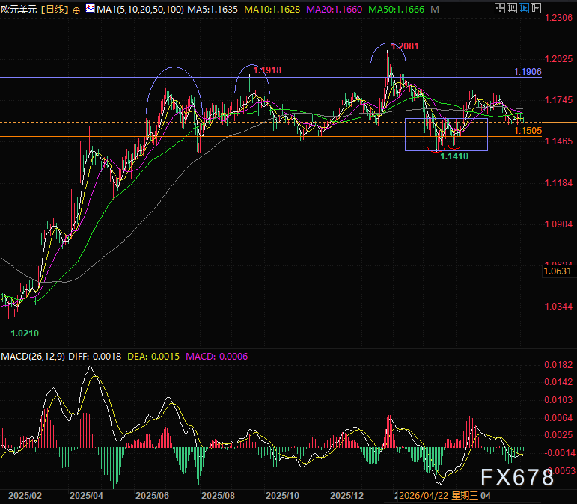The height and width of the screenshot is (504, 577).
Task: Click the 1.1918 peak price marker
Action: 267,70
